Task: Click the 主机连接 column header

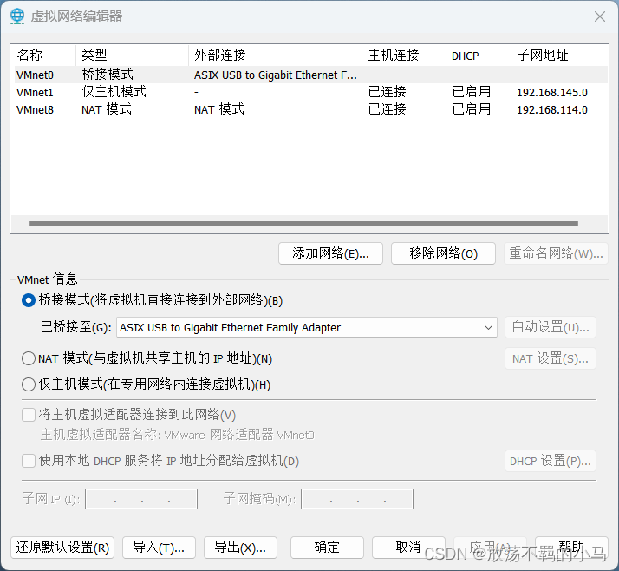Action: (404, 55)
